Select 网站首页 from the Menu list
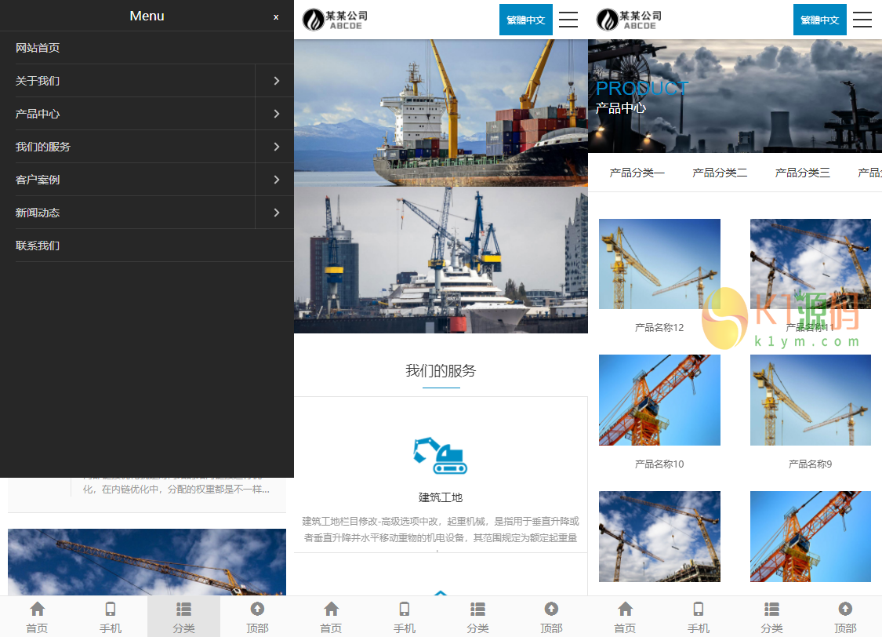882x637 pixels. tap(37, 47)
